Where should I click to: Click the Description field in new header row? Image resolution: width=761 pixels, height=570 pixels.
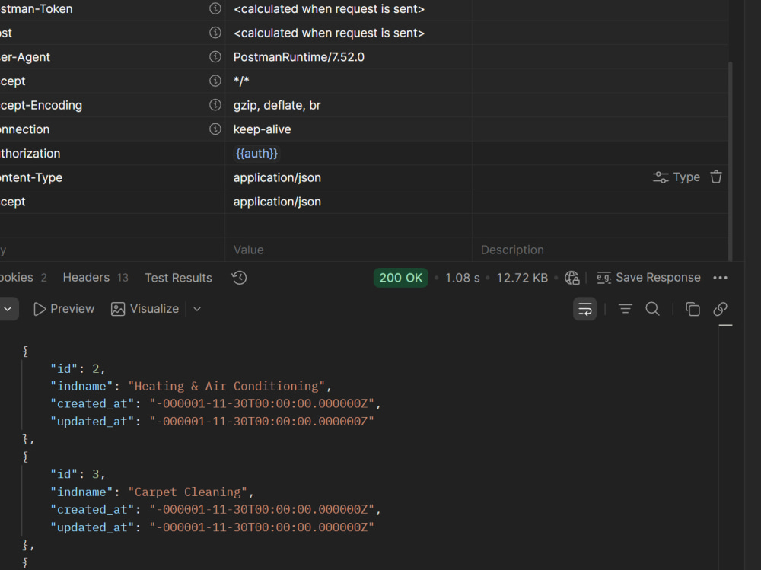(600, 250)
